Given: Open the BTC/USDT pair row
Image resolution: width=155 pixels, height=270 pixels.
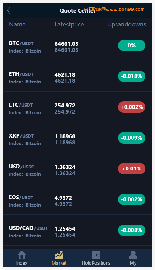Looking at the screenshot, I should tap(77, 45).
